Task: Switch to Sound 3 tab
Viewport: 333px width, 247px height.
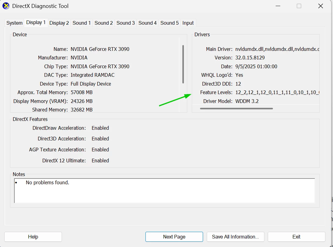Action: click(126, 23)
